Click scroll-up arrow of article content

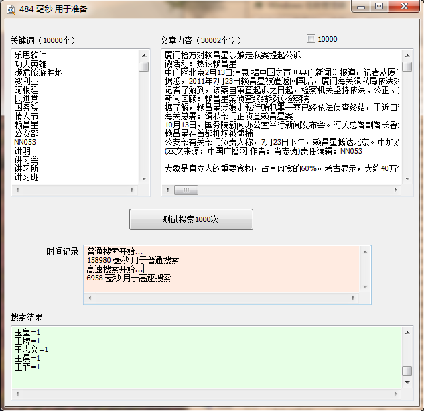tap(407, 56)
